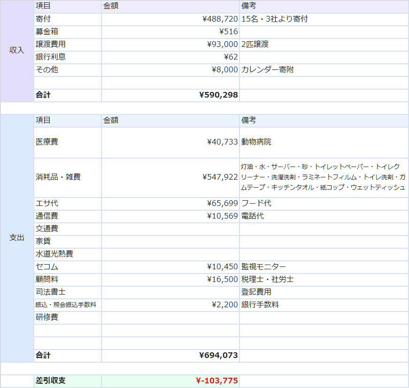Click the 動物病院 note cell
This screenshot has width=409, height=388.
pos(256,142)
